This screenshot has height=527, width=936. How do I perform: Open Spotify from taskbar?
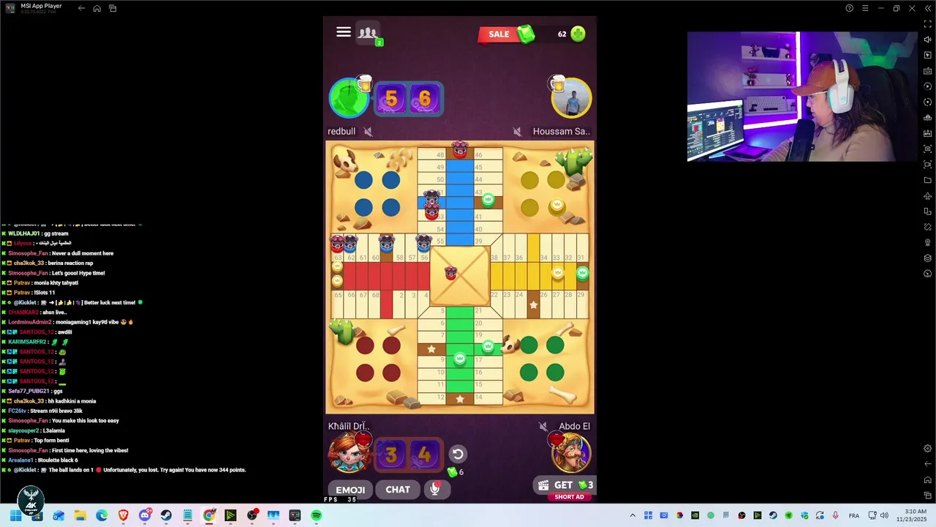[316, 515]
